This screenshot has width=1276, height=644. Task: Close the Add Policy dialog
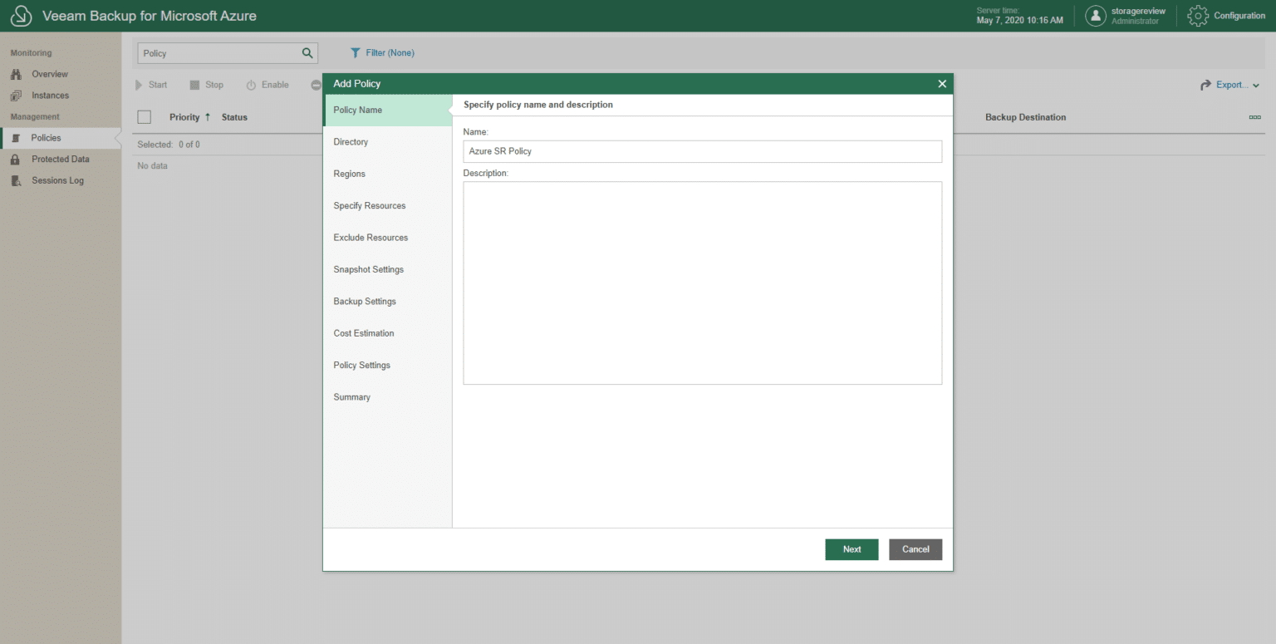[942, 84]
